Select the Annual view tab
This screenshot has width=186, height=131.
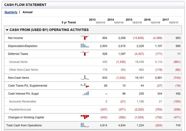coord(28,12)
